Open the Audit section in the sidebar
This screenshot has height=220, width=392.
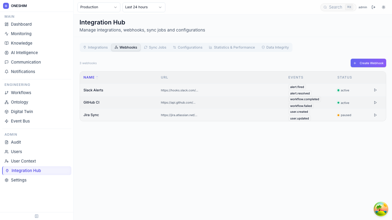point(16,142)
